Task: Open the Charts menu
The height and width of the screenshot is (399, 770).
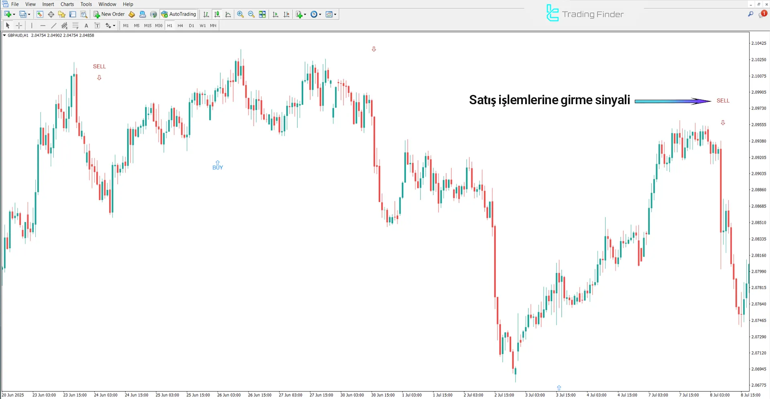Action: coord(67,4)
